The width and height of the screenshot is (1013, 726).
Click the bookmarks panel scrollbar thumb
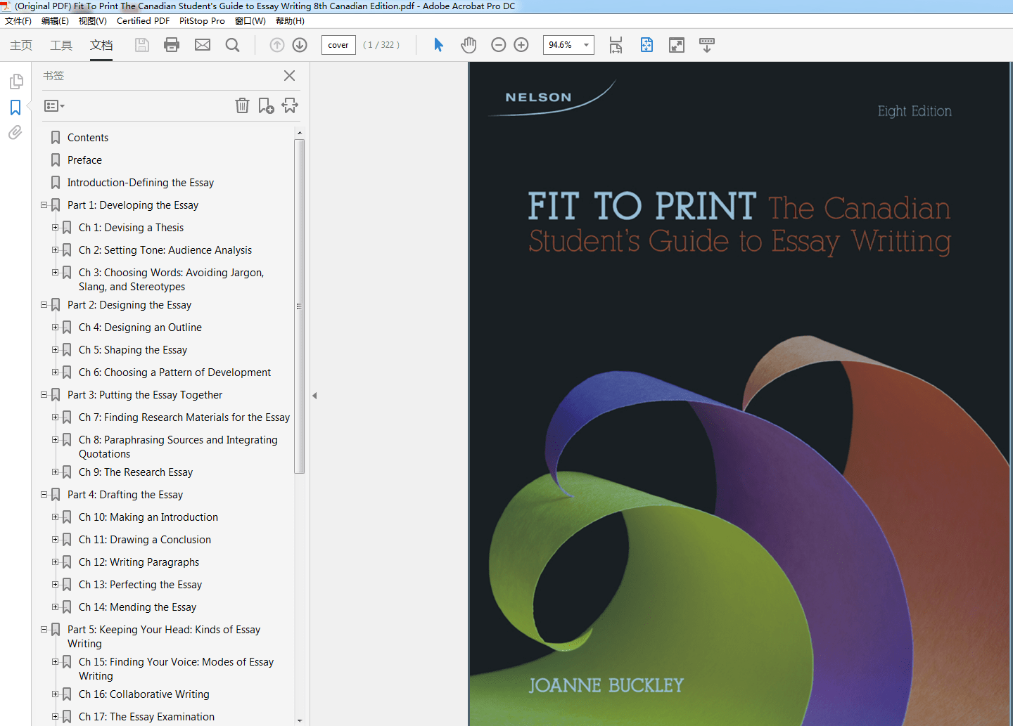[x=300, y=306]
